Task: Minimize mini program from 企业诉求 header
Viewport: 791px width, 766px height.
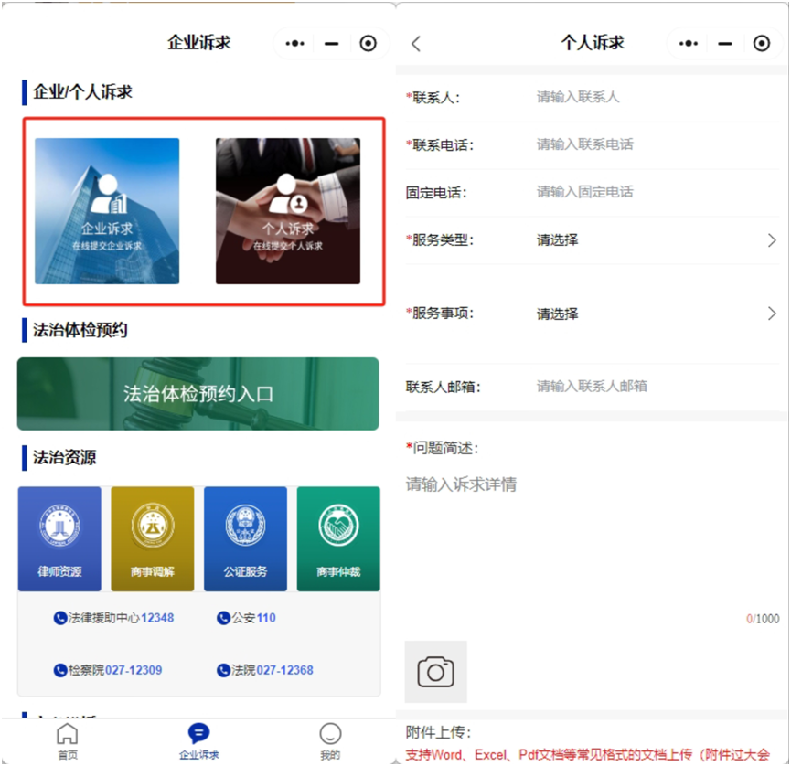Action: (331, 44)
